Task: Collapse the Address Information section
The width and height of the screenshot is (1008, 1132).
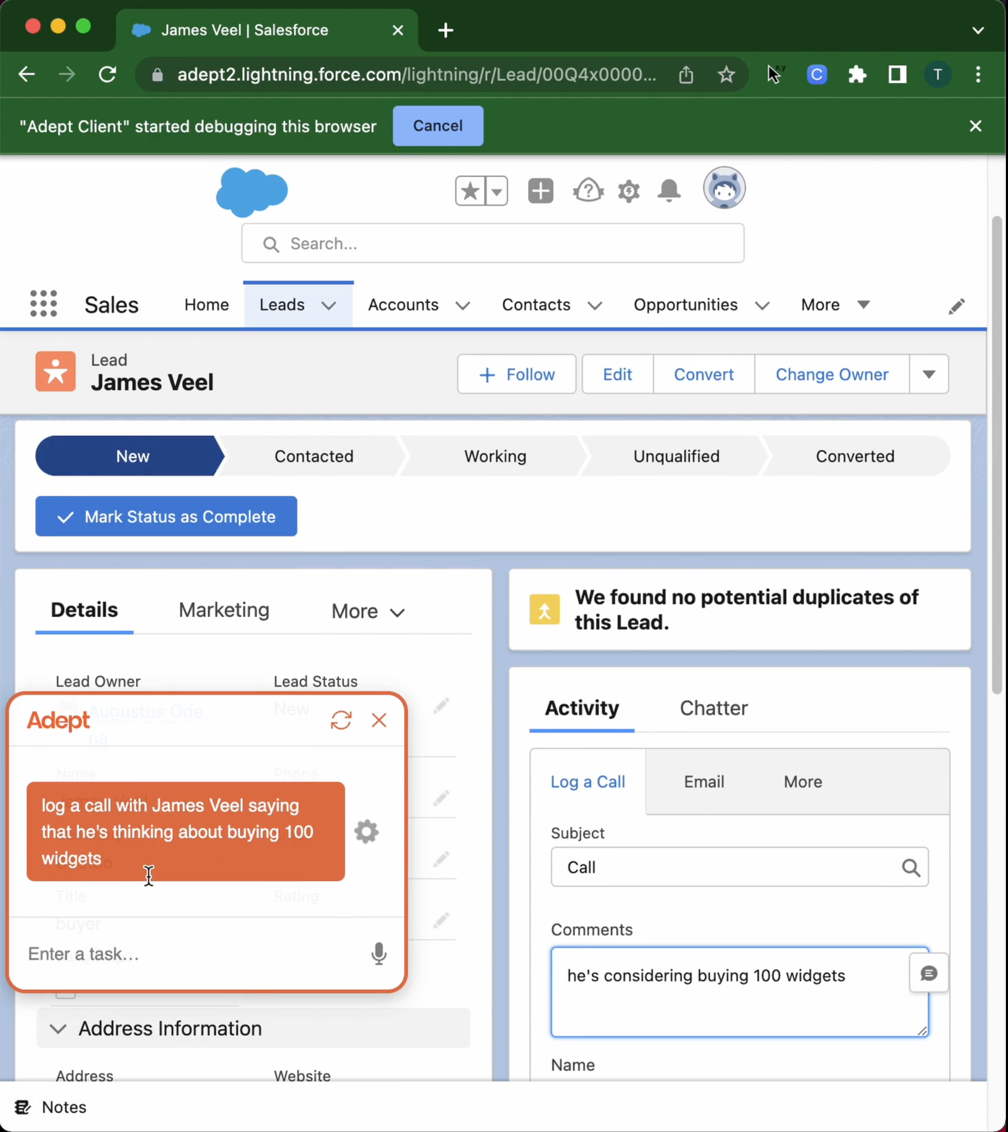Action: click(253, 1029)
